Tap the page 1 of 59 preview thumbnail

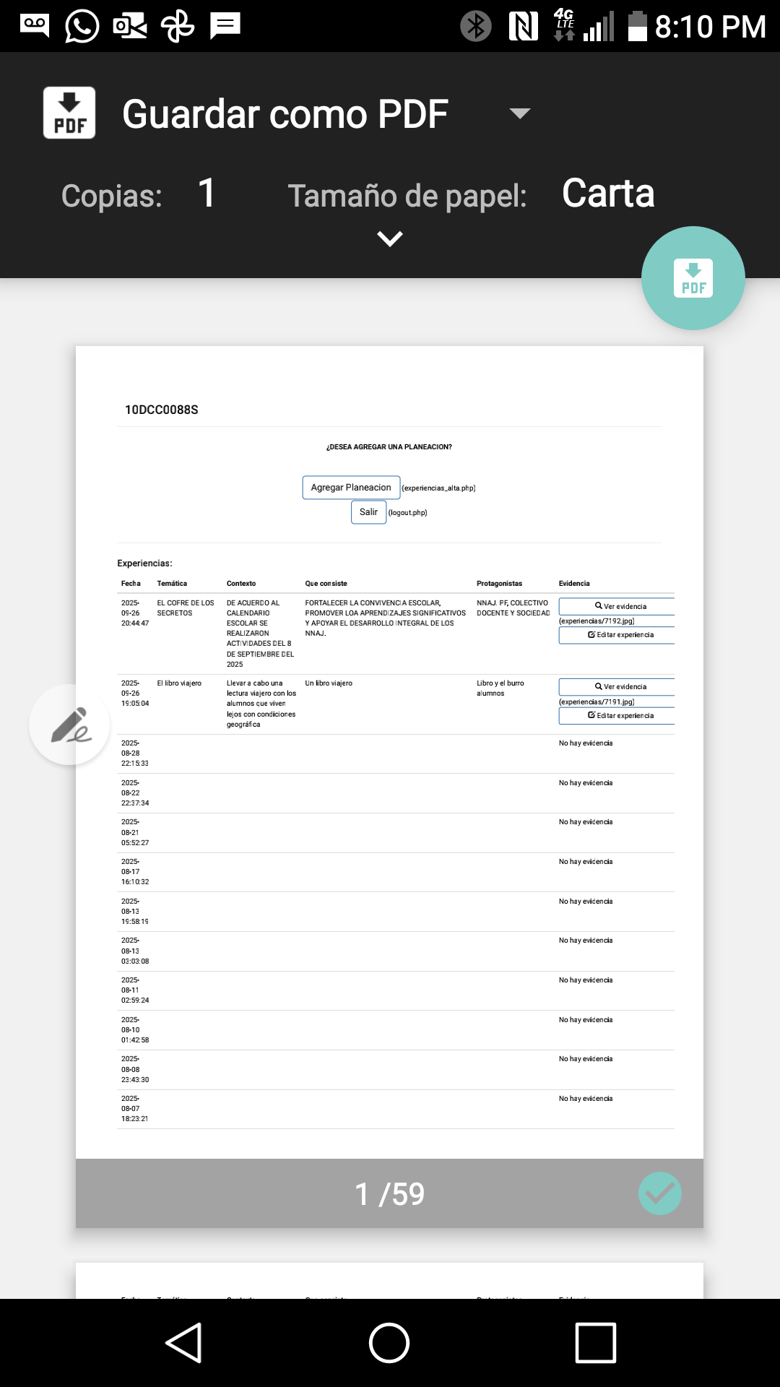389,751
